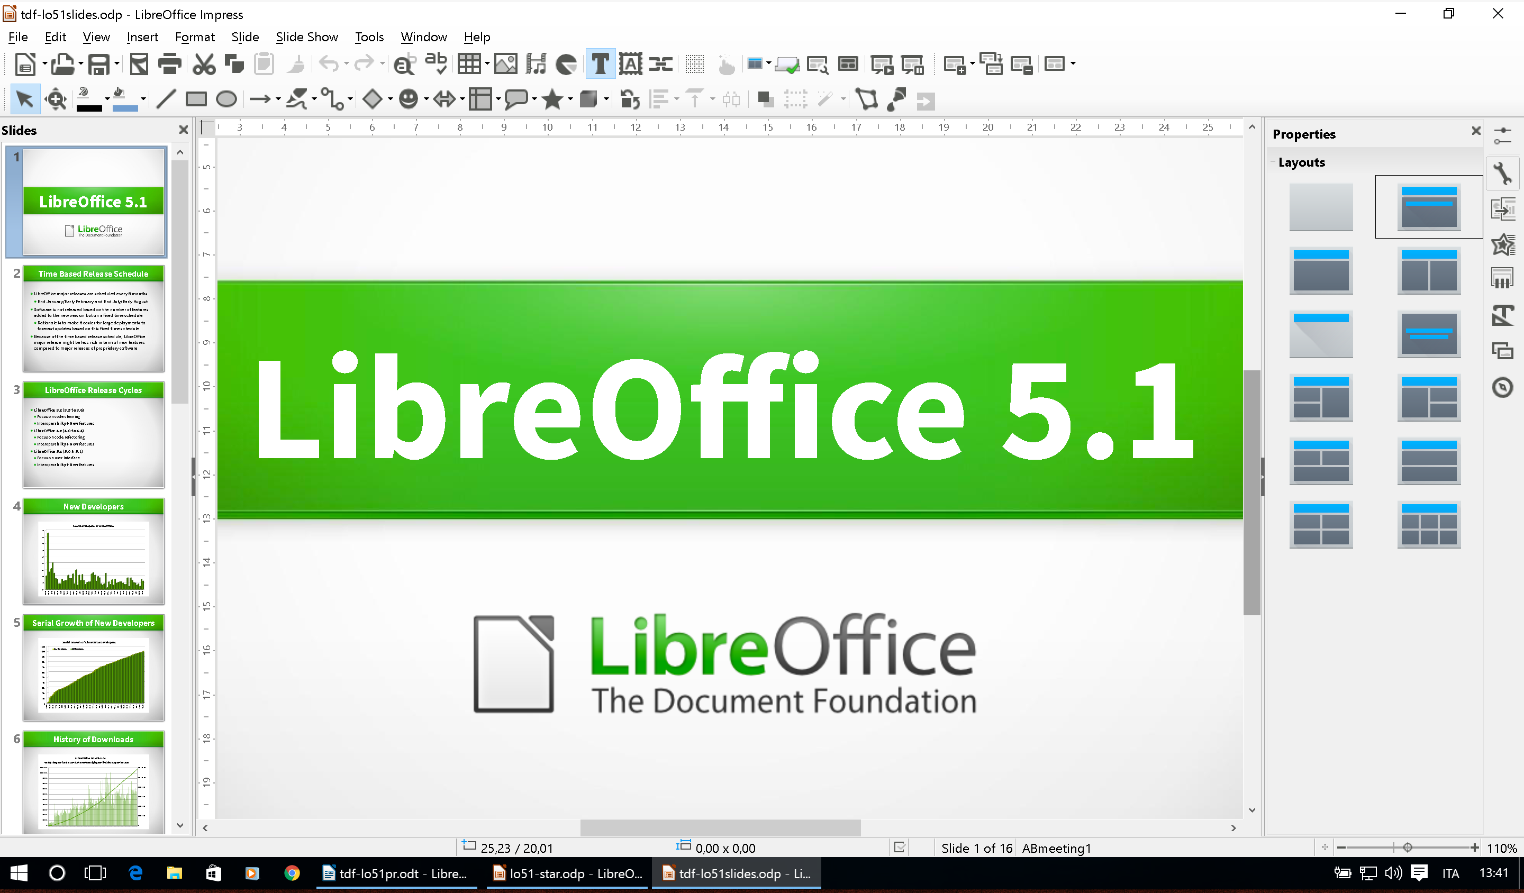Viewport: 1524px width, 893px height.
Task: Select the Line drawing tool
Action: (x=165, y=99)
